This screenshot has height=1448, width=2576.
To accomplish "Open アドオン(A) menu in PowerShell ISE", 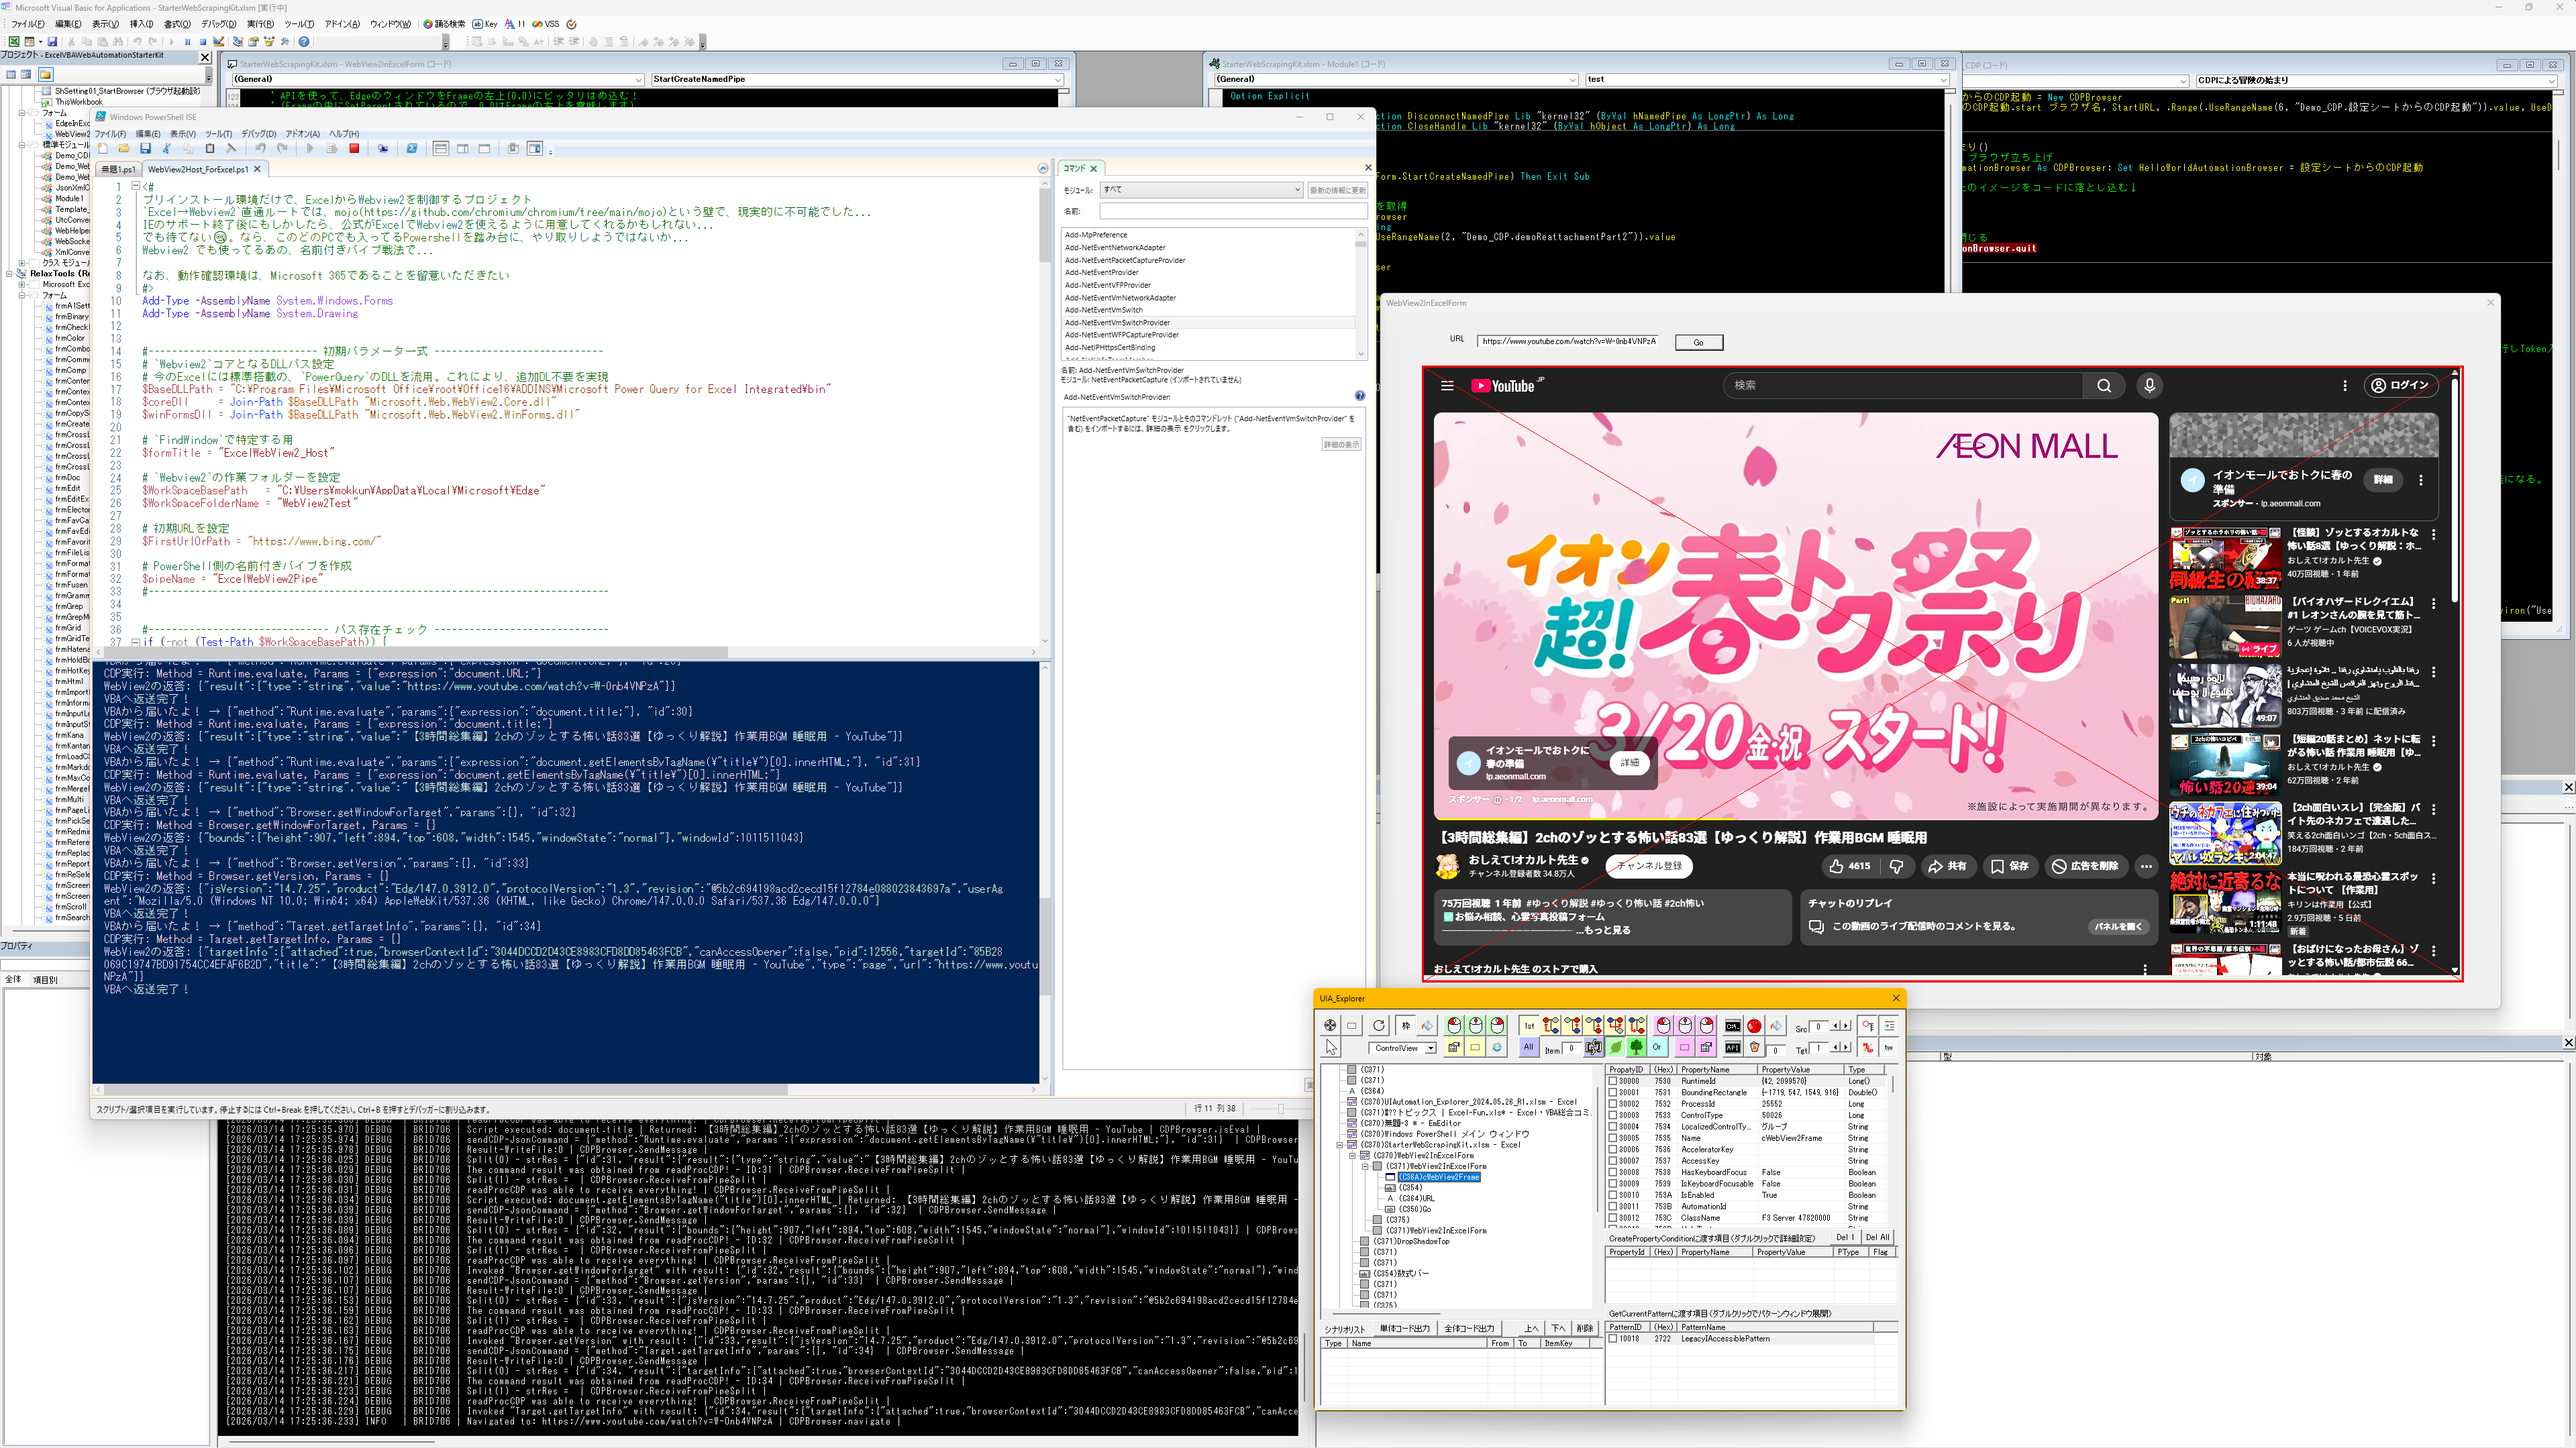I will pos(303,134).
